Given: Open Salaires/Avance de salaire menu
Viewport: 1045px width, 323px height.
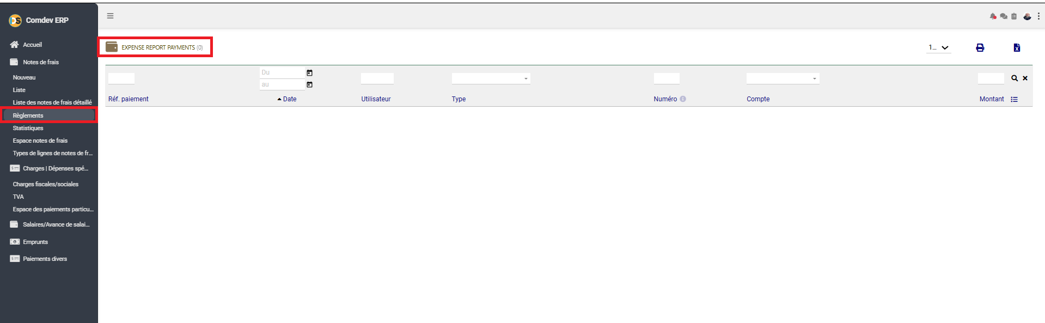Looking at the screenshot, I should [x=56, y=224].
